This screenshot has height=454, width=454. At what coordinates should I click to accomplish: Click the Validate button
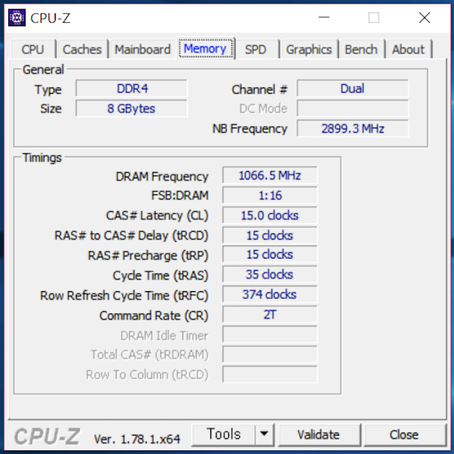pyautogui.click(x=319, y=434)
